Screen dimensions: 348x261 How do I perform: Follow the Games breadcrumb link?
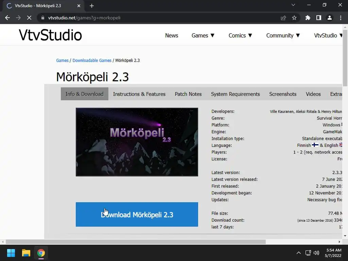(63, 60)
